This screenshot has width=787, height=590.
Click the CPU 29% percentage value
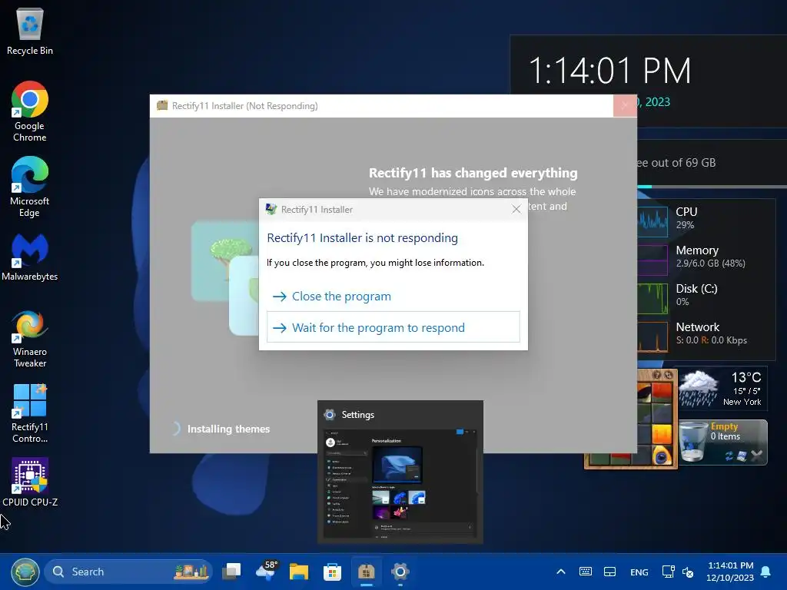[x=685, y=225]
